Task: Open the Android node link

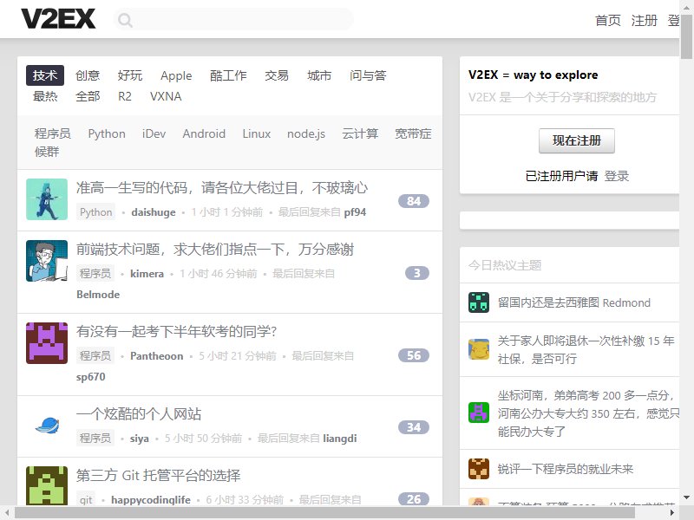Action: point(204,133)
